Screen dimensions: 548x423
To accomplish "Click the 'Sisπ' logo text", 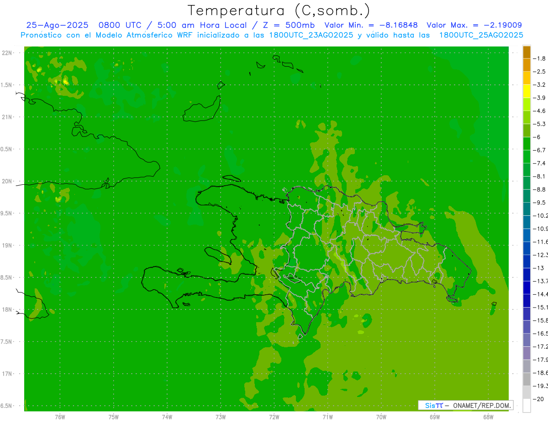I will [434, 405].
